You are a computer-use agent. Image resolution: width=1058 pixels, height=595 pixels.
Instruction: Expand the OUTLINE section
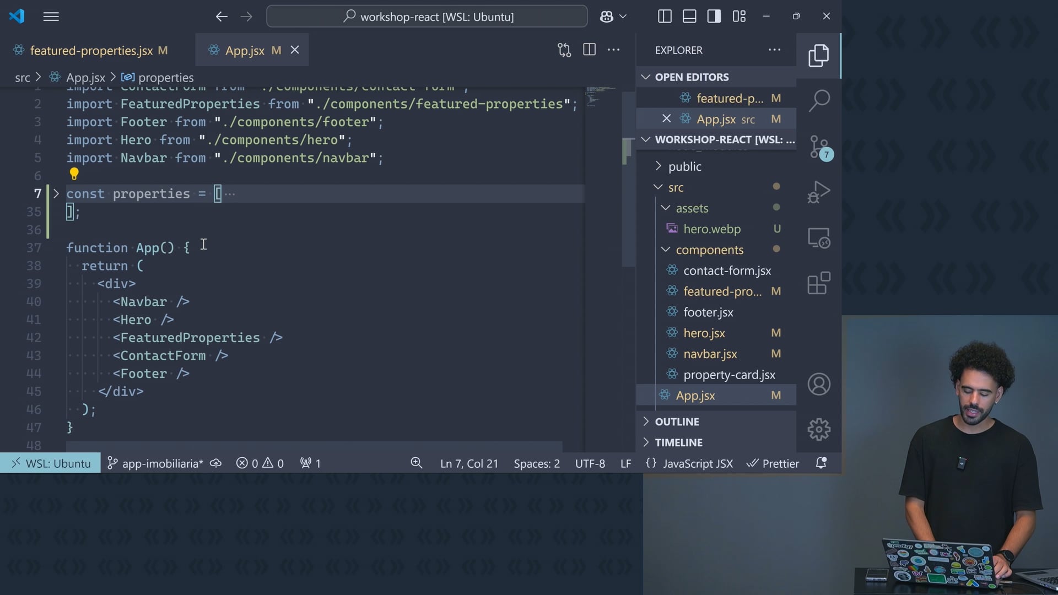677,421
